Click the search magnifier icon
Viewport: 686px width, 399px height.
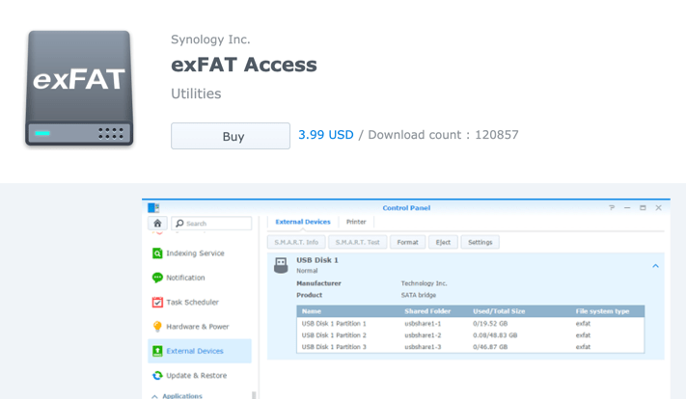(179, 224)
